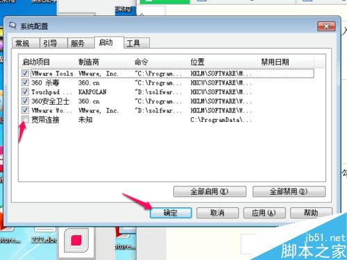Click the KARPOLAN manufacturer cell
Screen dimensions: 347x260
tap(92, 92)
